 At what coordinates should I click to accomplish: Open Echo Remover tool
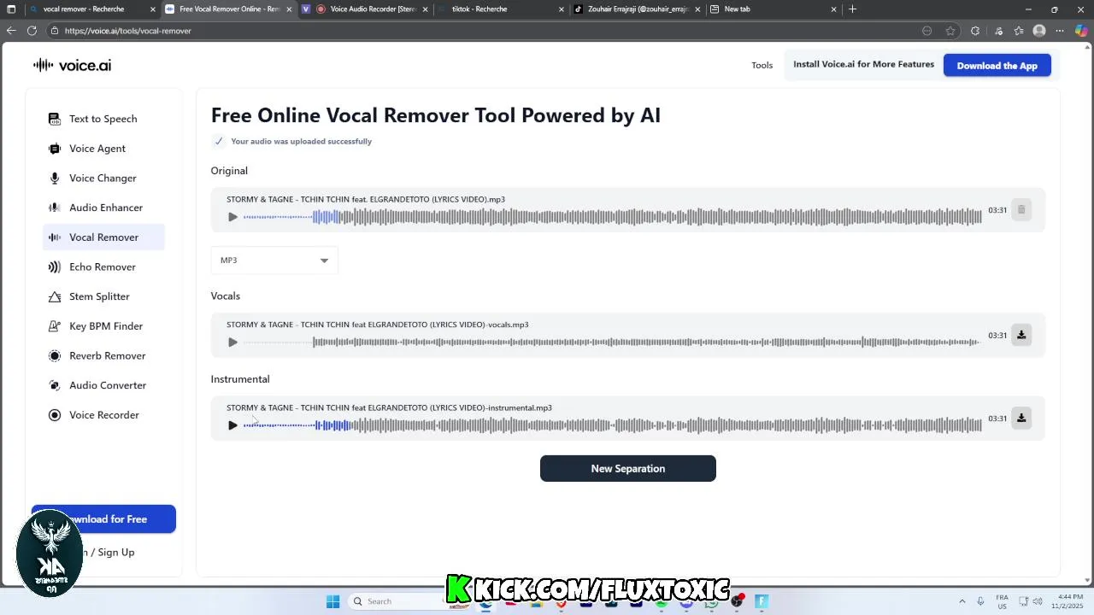click(x=103, y=266)
